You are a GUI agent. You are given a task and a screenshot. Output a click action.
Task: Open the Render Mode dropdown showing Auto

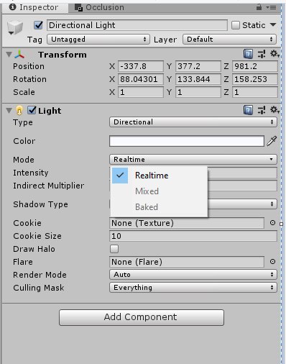pos(193,275)
